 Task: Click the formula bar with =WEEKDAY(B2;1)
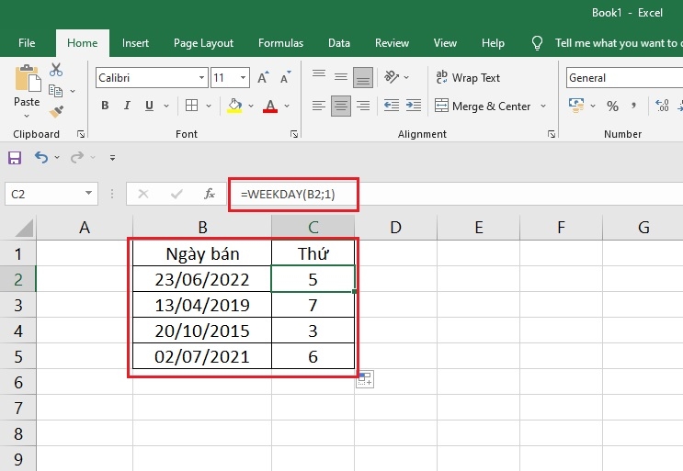click(x=456, y=194)
